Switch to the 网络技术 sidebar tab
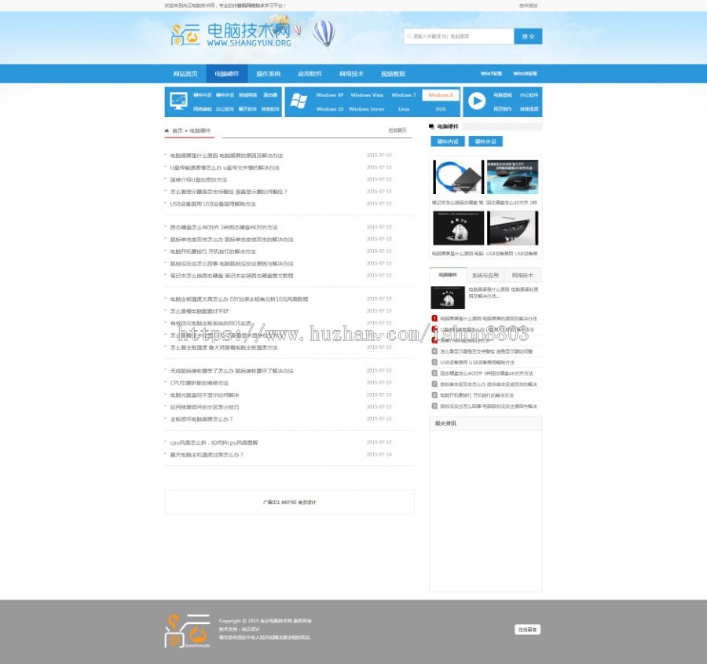 pos(522,275)
